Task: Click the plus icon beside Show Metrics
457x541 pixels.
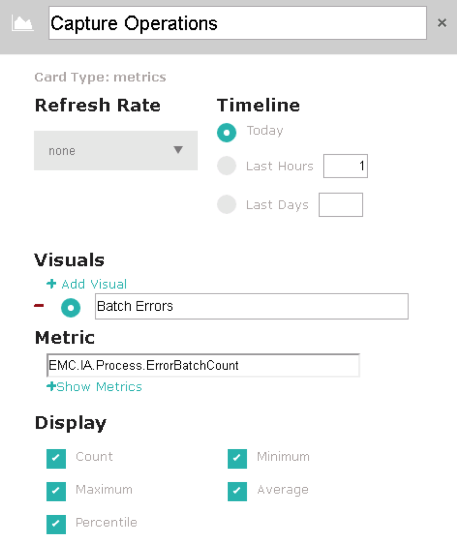Action: [x=51, y=386]
